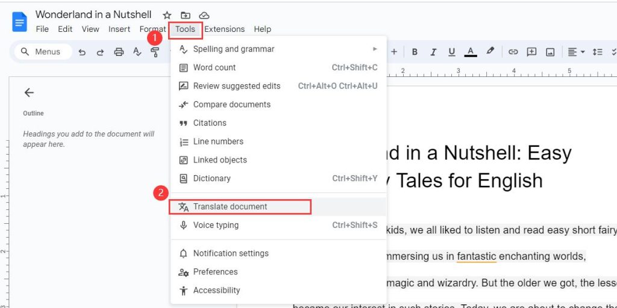Click the Tools menu
617x308 pixels.
[186, 30]
